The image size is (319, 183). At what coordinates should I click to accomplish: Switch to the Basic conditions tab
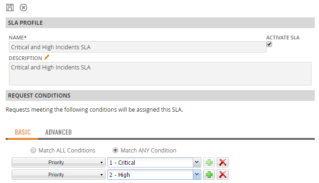23,132
